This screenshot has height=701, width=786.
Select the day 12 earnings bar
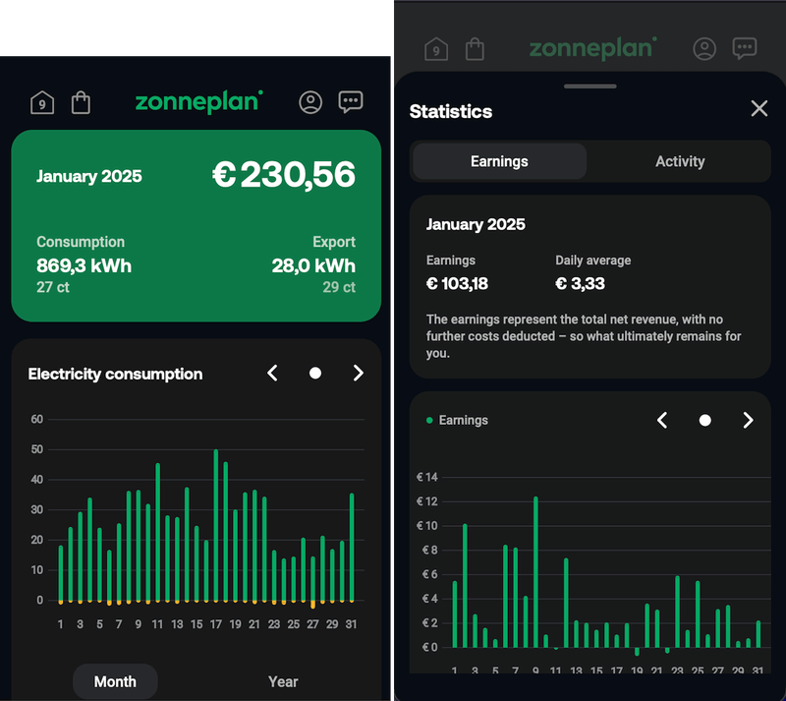point(566,603)
